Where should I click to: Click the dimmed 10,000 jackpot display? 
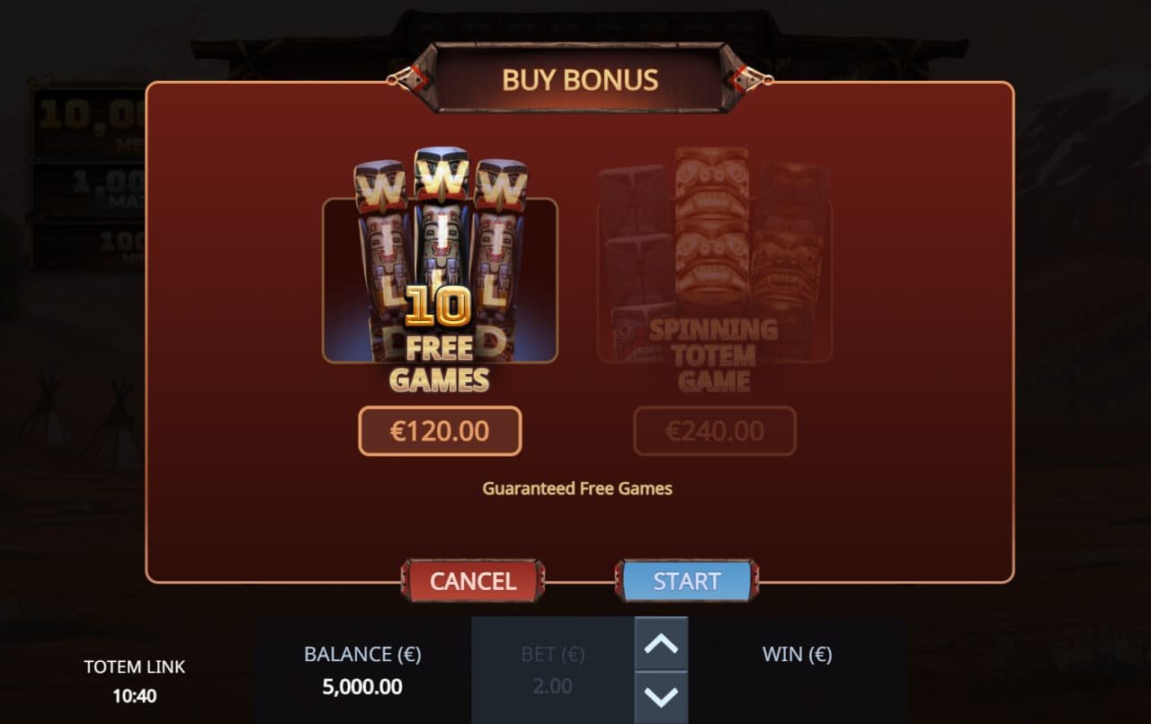point(90,122)
